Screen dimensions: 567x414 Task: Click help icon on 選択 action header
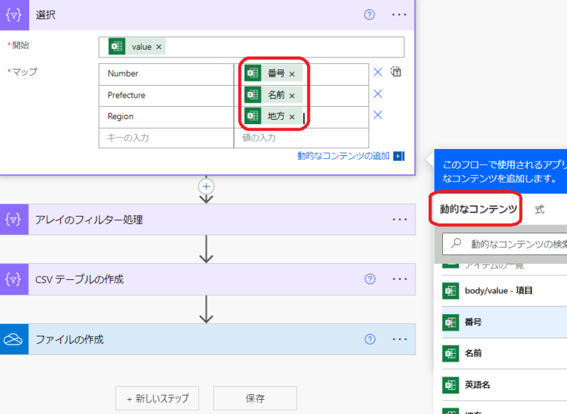[369, 15]
